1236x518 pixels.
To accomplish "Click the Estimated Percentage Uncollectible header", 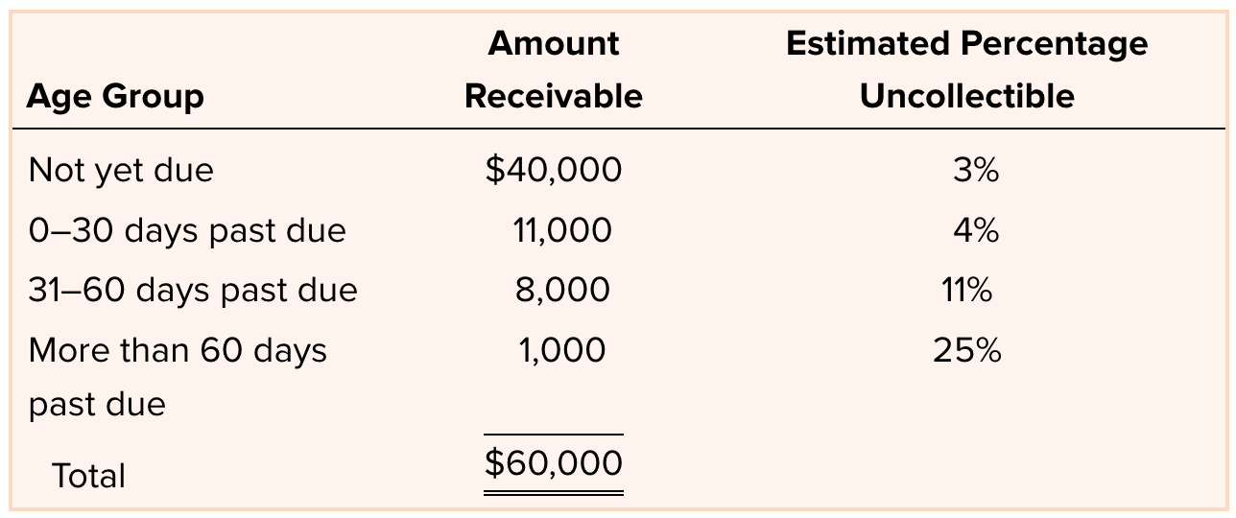I will [x=966, y=70].
